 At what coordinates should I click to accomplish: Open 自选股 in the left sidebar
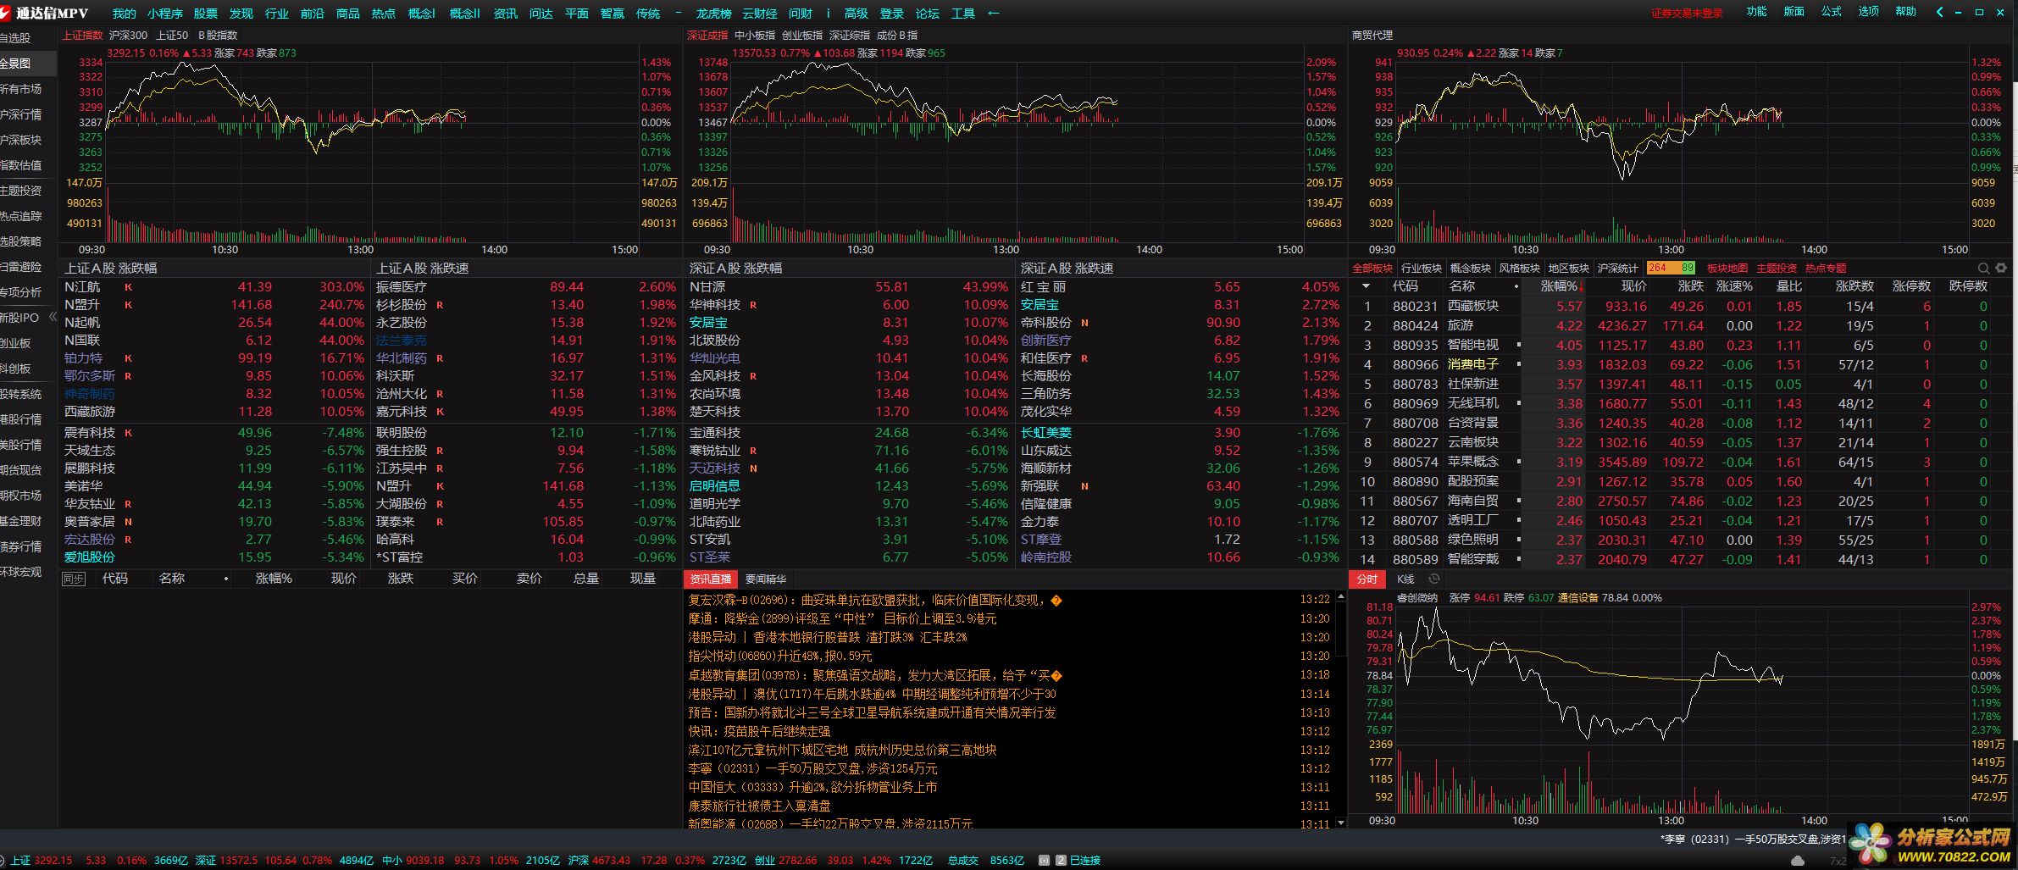[15, 38]
